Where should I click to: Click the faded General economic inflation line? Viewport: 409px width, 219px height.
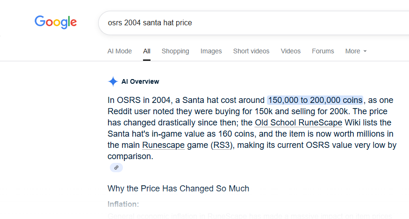250,216
